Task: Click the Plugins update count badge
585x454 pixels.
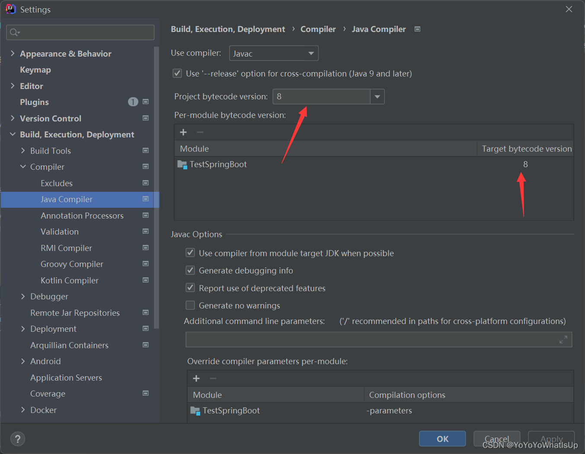Action: tap(133, 102)
